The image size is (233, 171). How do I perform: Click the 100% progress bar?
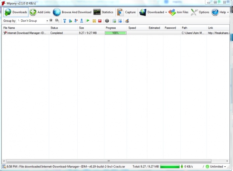click(x=116, y=33)
